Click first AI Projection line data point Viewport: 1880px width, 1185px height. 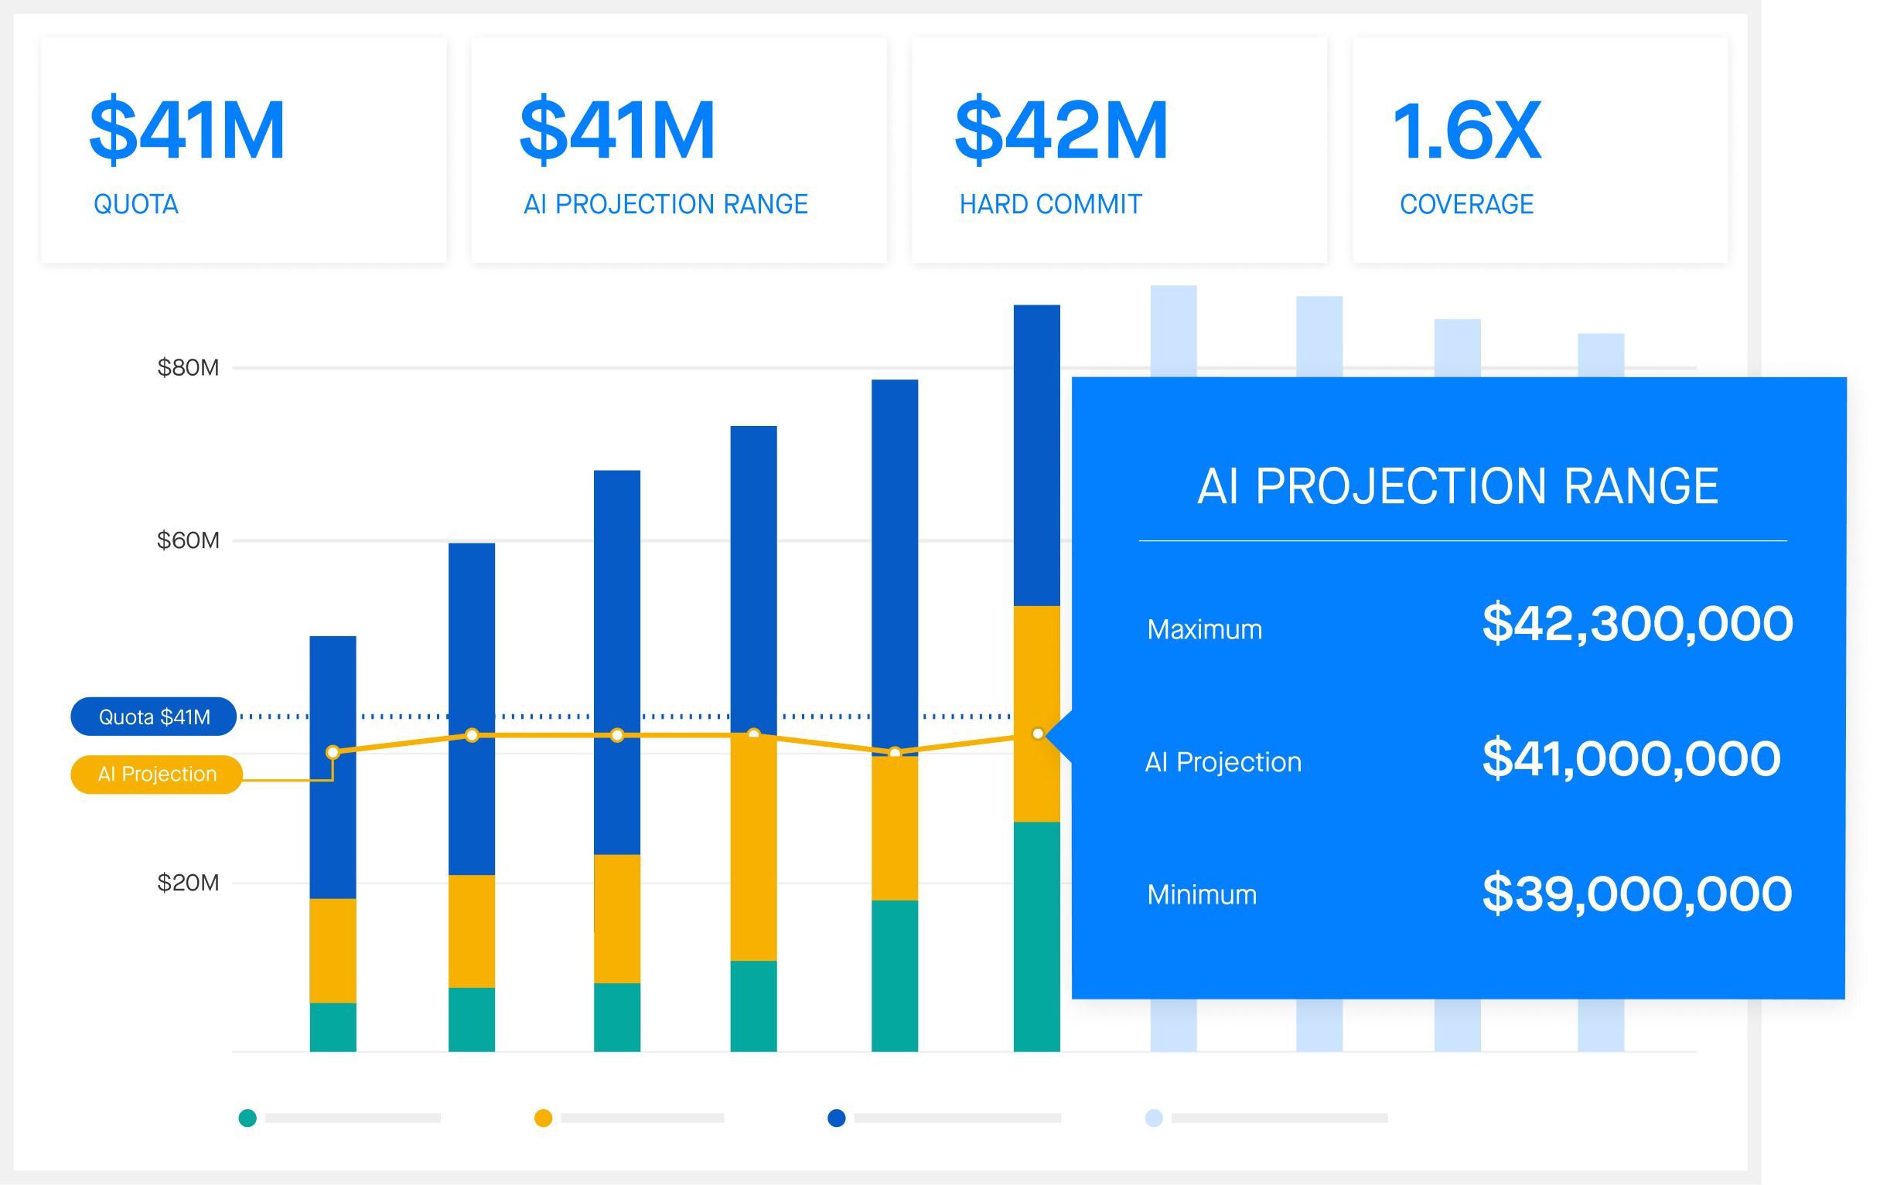pyautogui.click(x=333, y=753)
